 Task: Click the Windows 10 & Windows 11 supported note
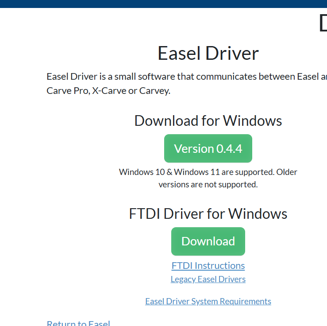pos(208,172)
